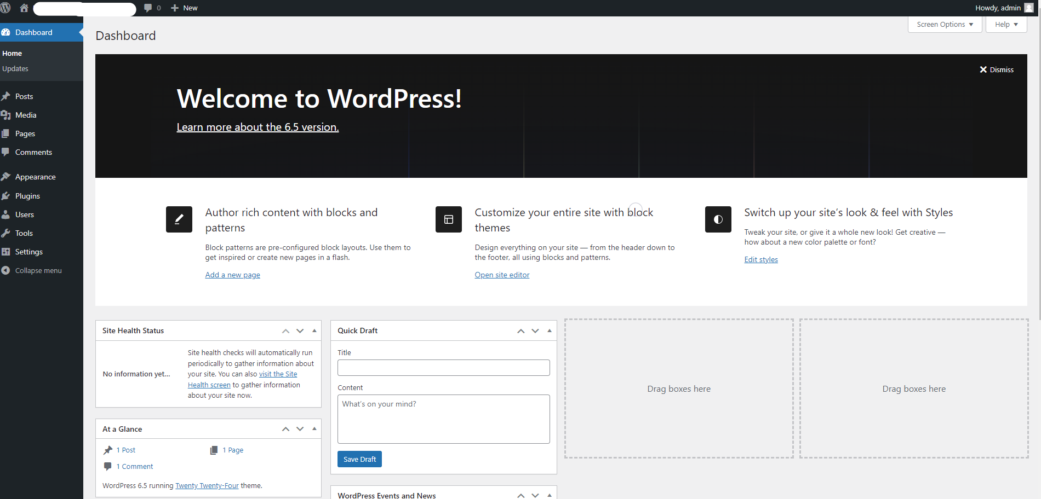
Task: Click the Settings icon in sidebar
Action: tap(6, 252)
